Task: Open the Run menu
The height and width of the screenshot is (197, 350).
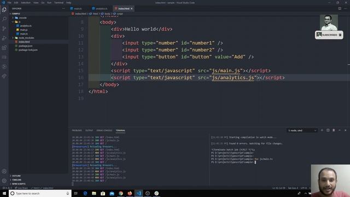Action: pos(49,3)
